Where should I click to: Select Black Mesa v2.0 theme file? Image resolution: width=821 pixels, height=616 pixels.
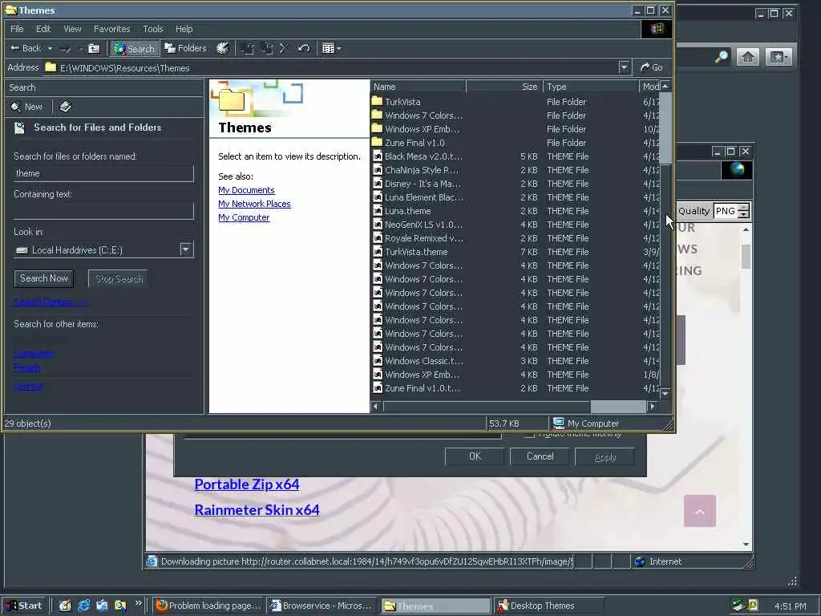click(417, 156)
